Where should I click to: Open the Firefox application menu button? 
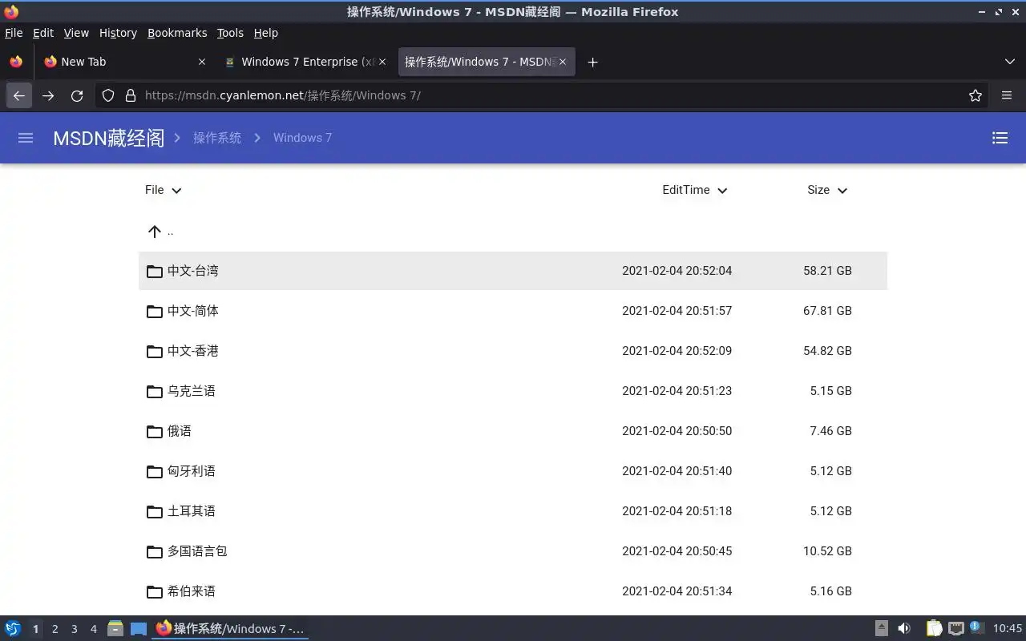(x=1007, y=95)
